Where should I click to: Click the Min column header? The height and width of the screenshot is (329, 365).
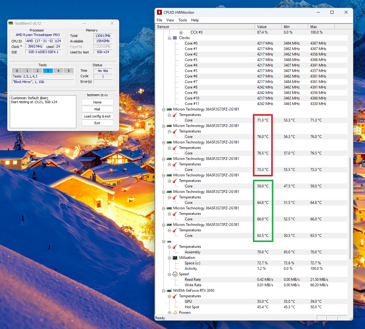pyautogui.click(x=294, y=27)
